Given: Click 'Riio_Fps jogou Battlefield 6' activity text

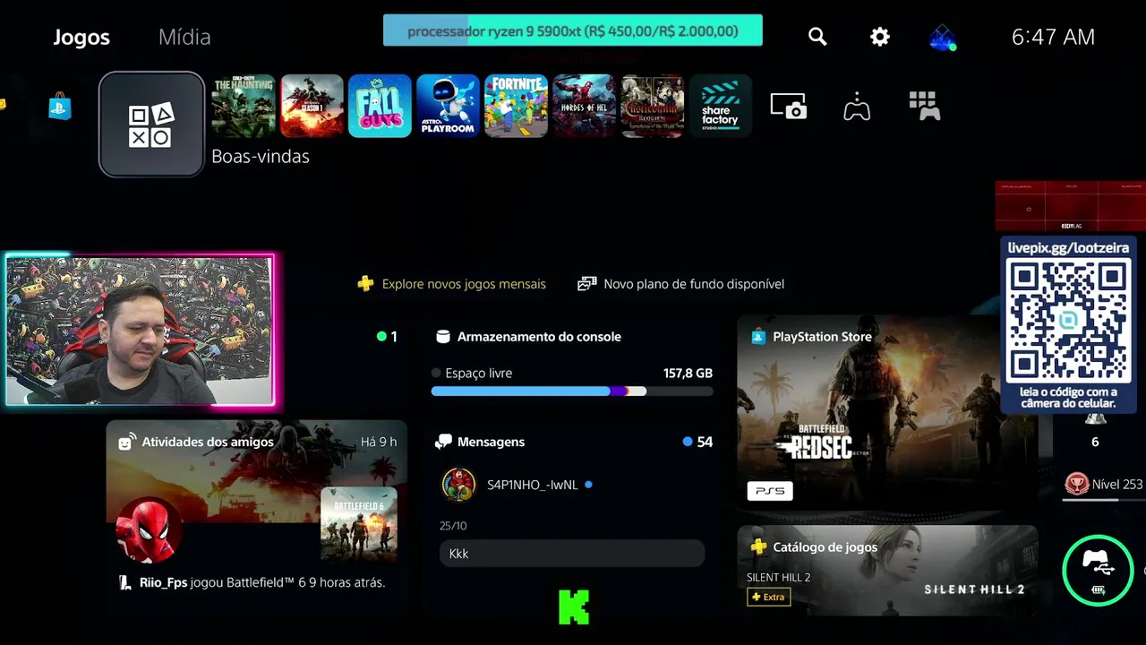Looking at the screenshot, I should pos(262,582).
